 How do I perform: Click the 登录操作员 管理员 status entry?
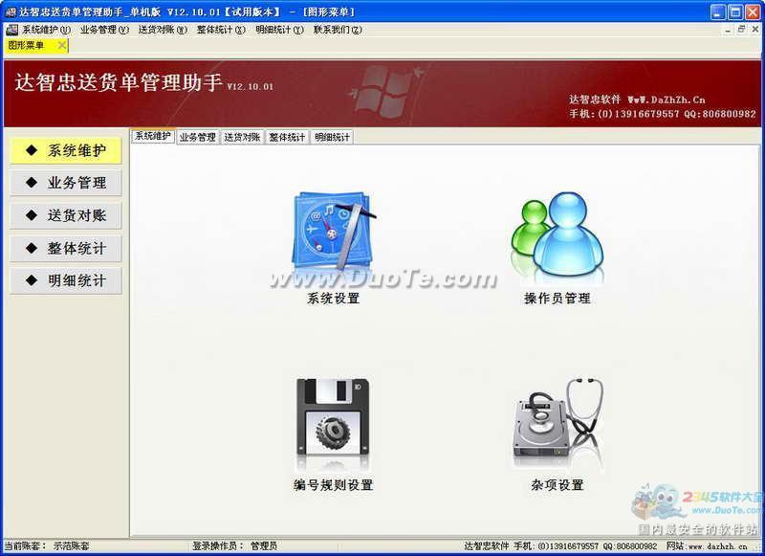coord(235,545)
